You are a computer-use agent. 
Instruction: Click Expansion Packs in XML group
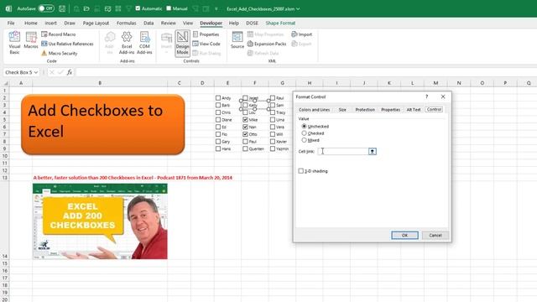[267, 44]
